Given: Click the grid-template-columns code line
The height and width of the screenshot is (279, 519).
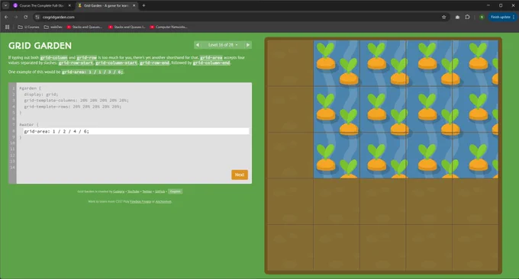Looking at the screenshot, I should coord(76,101).
